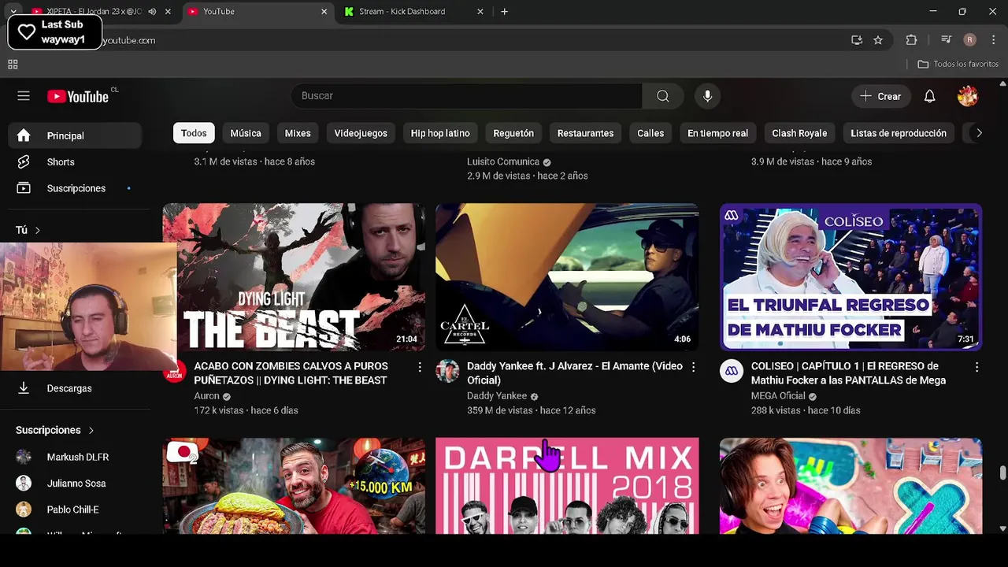Open Todos los favoritos bookmarks folder

point(958,65)
